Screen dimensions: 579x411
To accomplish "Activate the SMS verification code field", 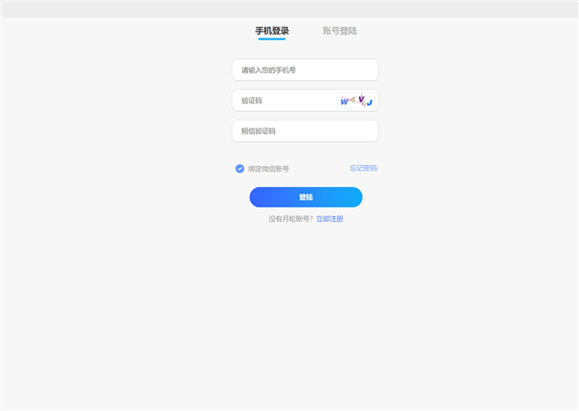I will click(305, 131).
